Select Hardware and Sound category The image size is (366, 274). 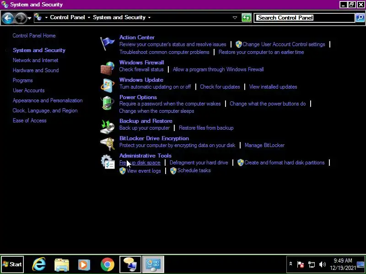[36, 70]
